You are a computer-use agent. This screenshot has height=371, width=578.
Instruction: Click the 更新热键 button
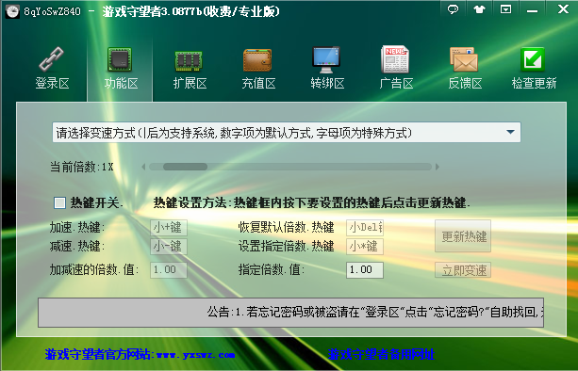pos(463,236)
